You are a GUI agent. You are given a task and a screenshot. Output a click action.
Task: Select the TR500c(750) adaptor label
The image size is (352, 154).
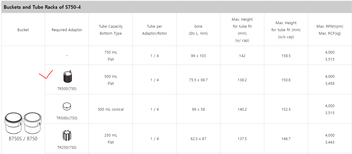(x=67, y=118)
